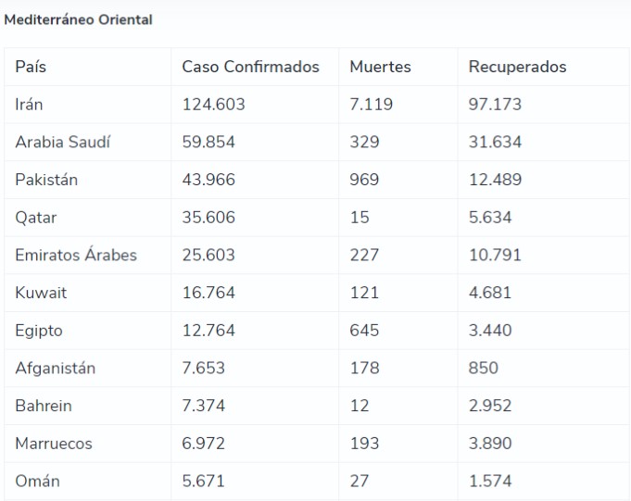Image resolution: width=631 pixels, height=501 pixels.
Task: Click Qatar recovered value 5.634
Action: (x=490, y=218)
